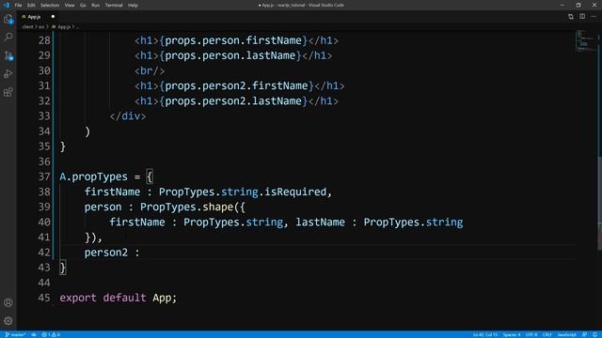The image size is (602, 338).
Task: Click the synchronize changes status icon
Action: click(34, 334)
